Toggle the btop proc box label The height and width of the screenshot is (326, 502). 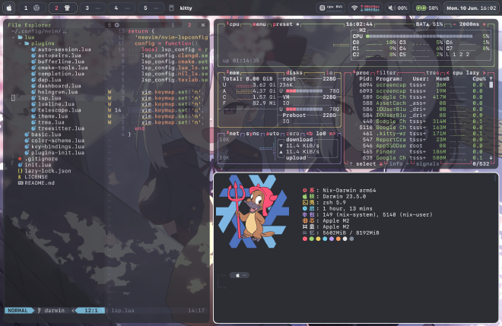click(x=361, y=73)
